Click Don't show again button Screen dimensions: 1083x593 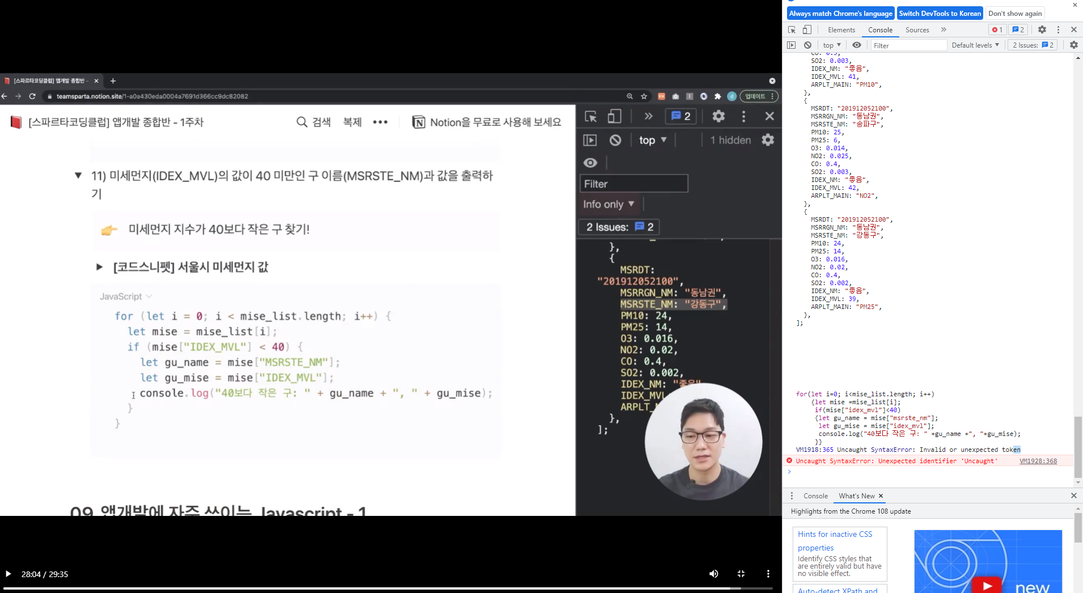(x=1015, y=14)
